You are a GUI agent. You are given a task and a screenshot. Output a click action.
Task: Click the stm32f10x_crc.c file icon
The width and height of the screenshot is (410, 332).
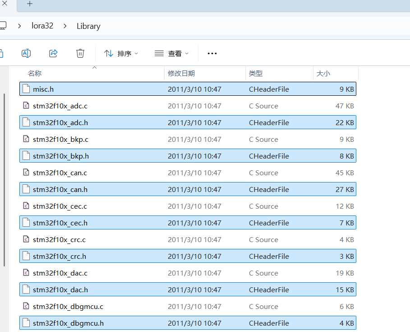(26, 239)
